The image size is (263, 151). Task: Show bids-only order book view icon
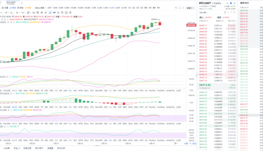pyautogui.click(x=228, y=12)
